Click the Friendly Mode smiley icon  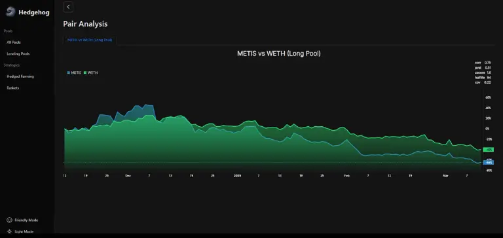click(x=9, y=220)
